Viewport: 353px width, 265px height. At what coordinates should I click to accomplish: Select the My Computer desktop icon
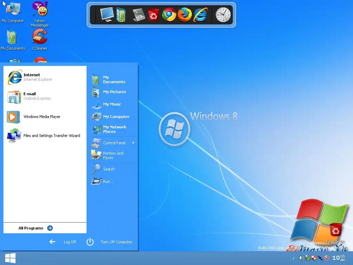tap(13, 12)
